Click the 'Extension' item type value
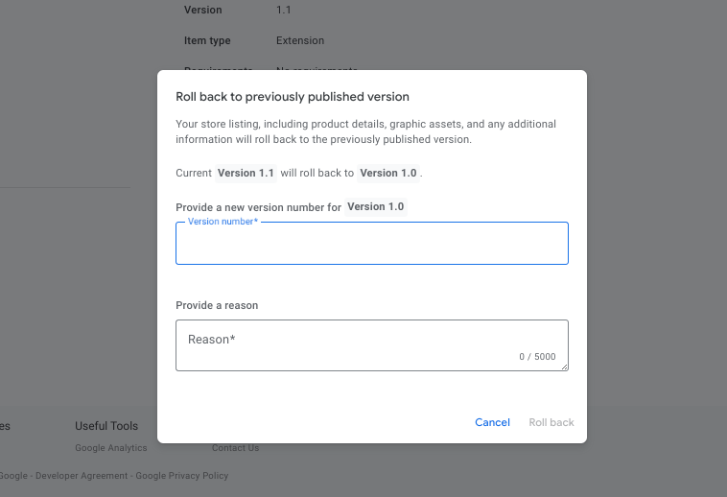Screen dimensions: 727x497 click(x=300, y=41)
